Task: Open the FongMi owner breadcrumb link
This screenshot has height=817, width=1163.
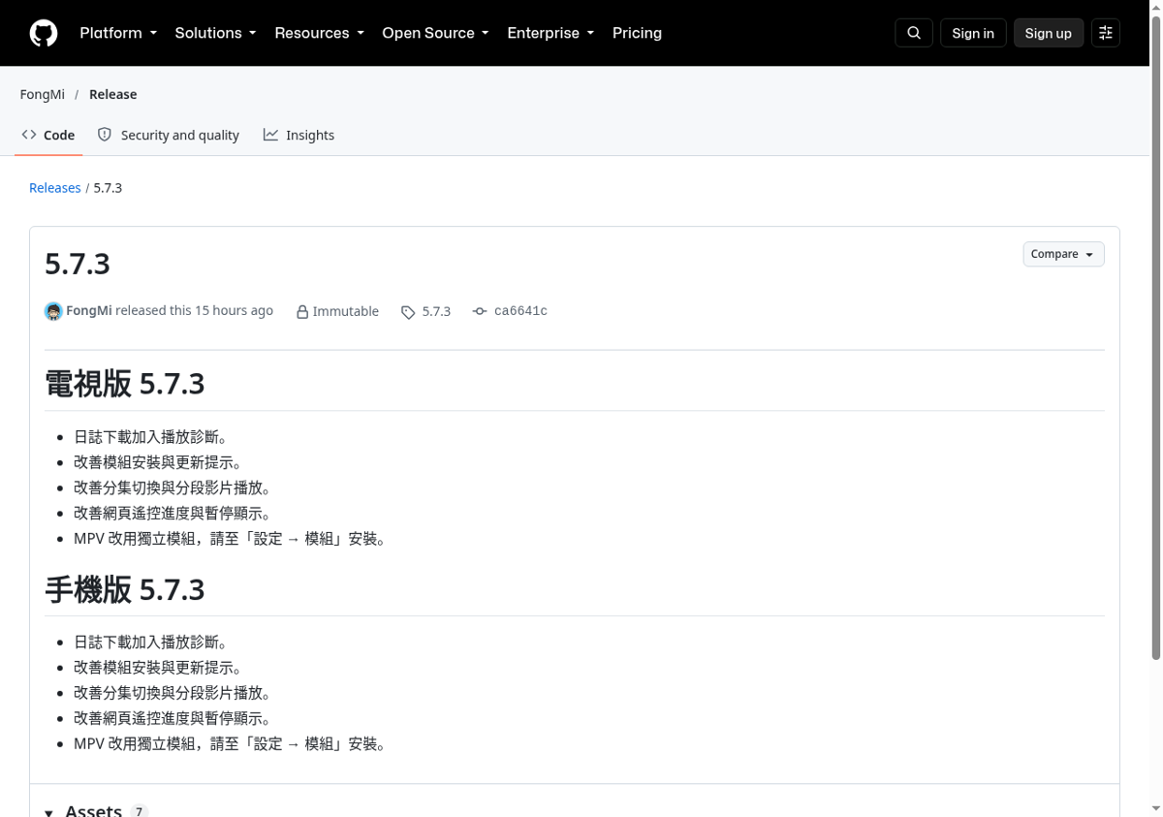Action: tap(43, 94)
